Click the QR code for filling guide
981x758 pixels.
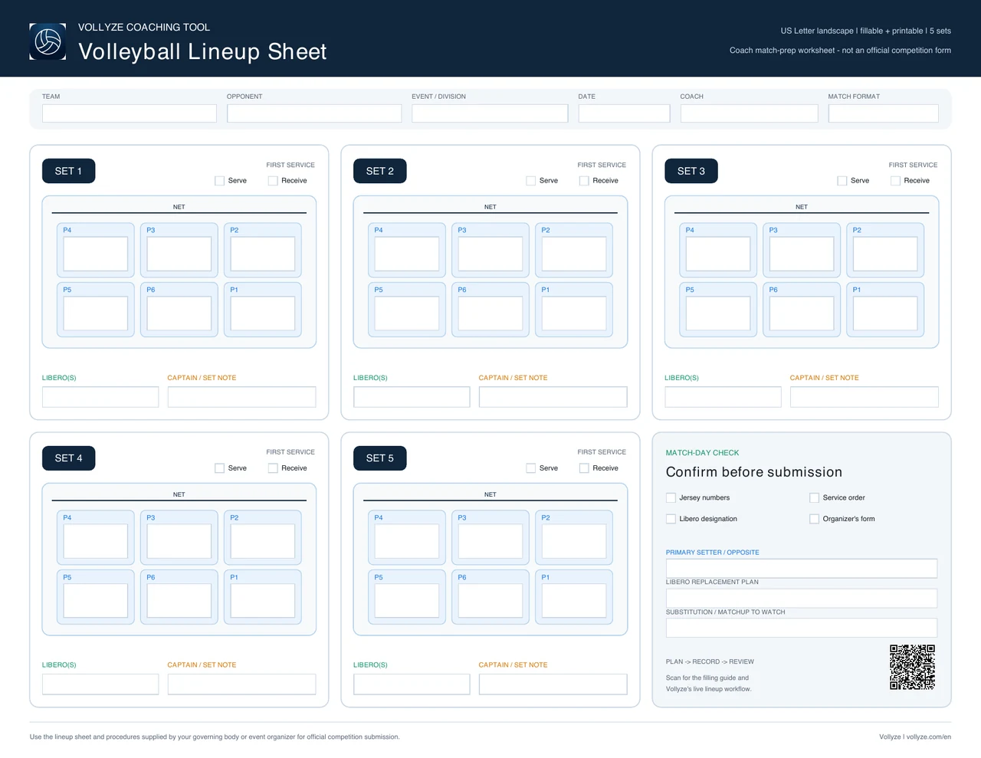click(x=912, y=667)
